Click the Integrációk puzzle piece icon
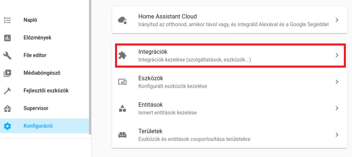Screen dimensions: 352x157 [x=122, y=55]
